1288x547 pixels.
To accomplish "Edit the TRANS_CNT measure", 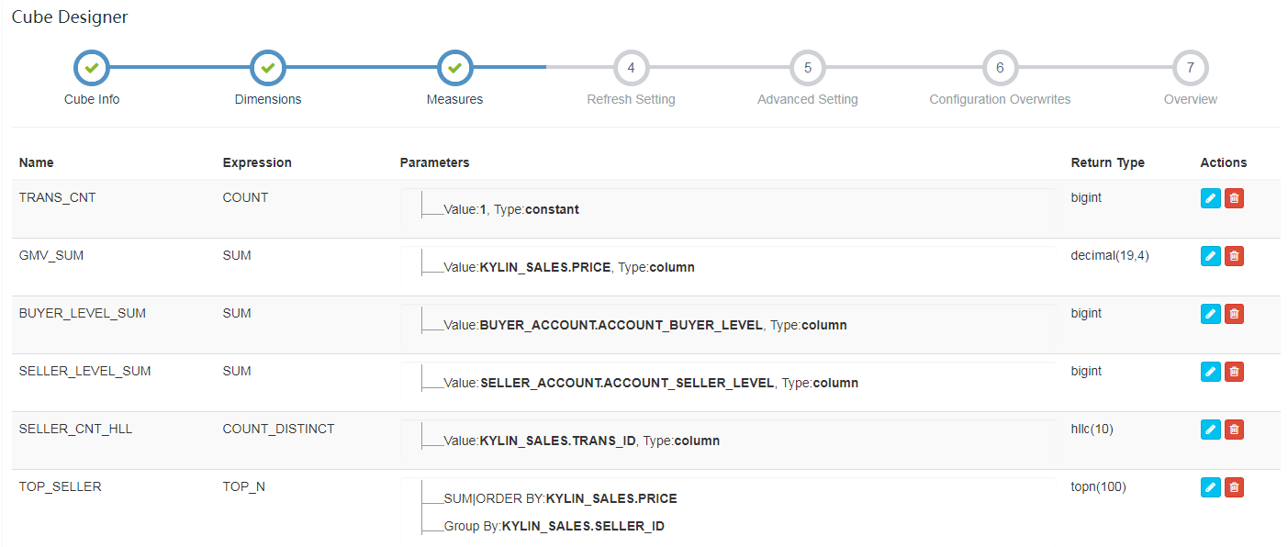I will tap(1211, 198).
